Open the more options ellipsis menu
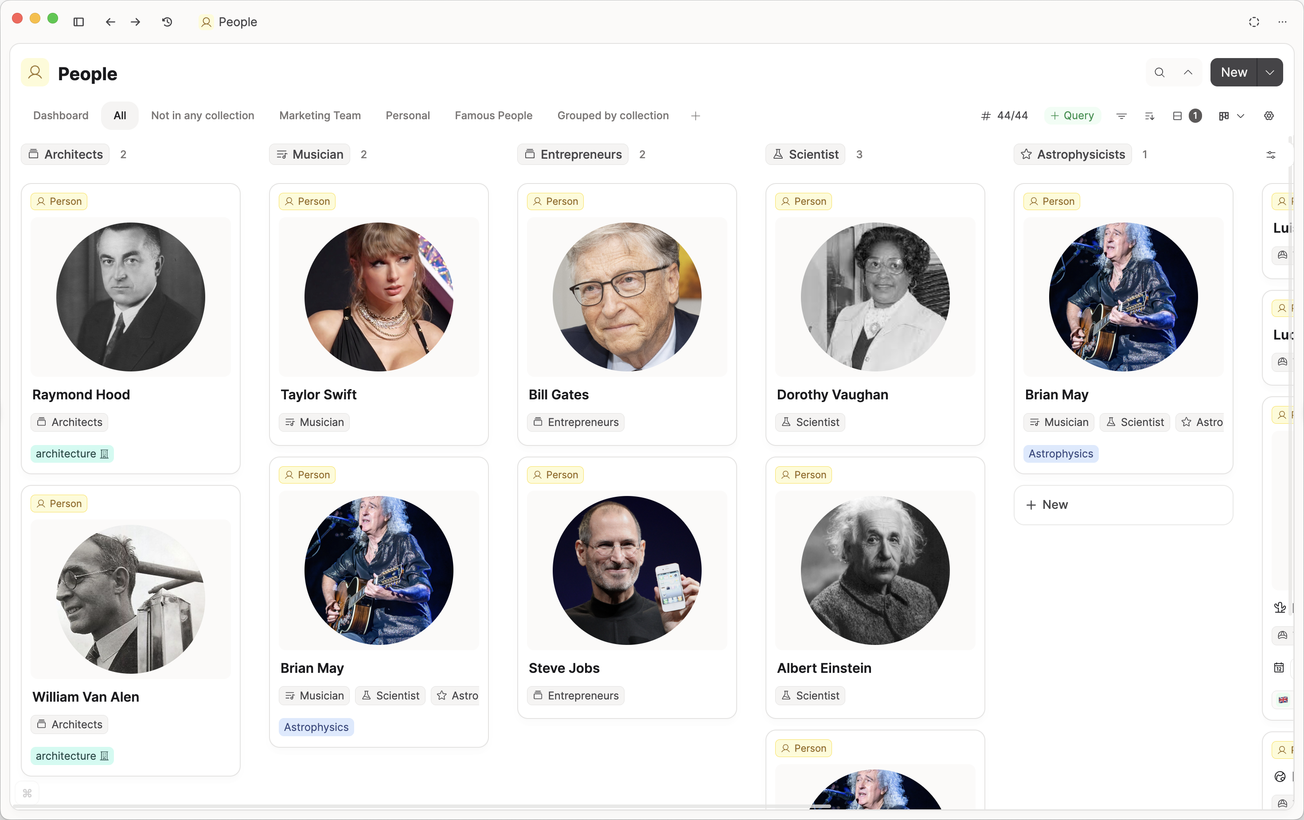Image resolution: width=1304 pixels, height=820 pixels. click(x=1282, y=22)
